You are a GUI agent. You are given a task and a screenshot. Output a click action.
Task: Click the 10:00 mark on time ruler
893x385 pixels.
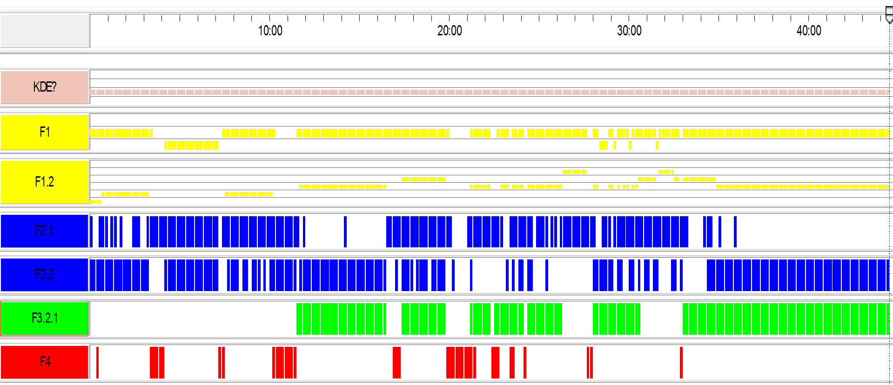tap(270, 31)
